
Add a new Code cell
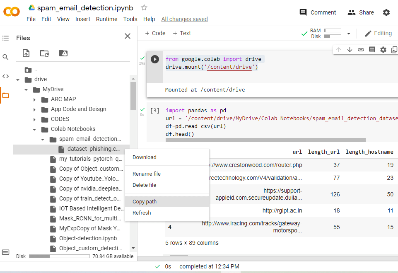155,33
